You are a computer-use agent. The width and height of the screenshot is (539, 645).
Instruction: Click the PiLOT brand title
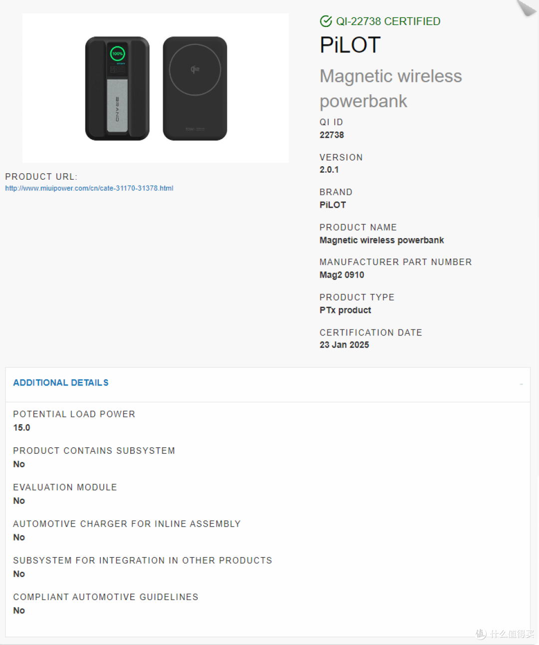click(350, 45)
